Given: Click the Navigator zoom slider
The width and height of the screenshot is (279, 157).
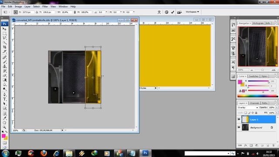Looking at the screenshot, I should coord(262,70).
